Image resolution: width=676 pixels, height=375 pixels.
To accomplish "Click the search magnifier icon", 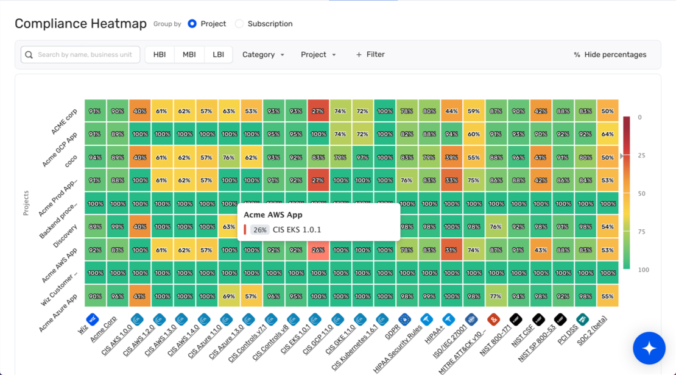I will 29,55.
